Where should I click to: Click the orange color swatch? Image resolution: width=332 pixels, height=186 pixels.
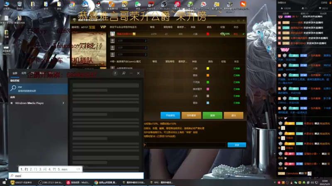[x=208, y=75]
